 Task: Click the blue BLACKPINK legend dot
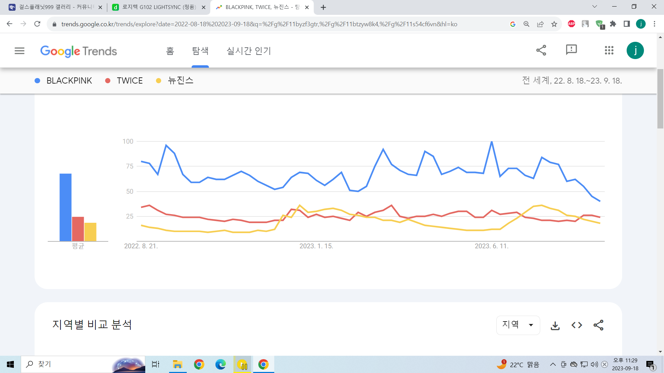(x=37, y=80)
